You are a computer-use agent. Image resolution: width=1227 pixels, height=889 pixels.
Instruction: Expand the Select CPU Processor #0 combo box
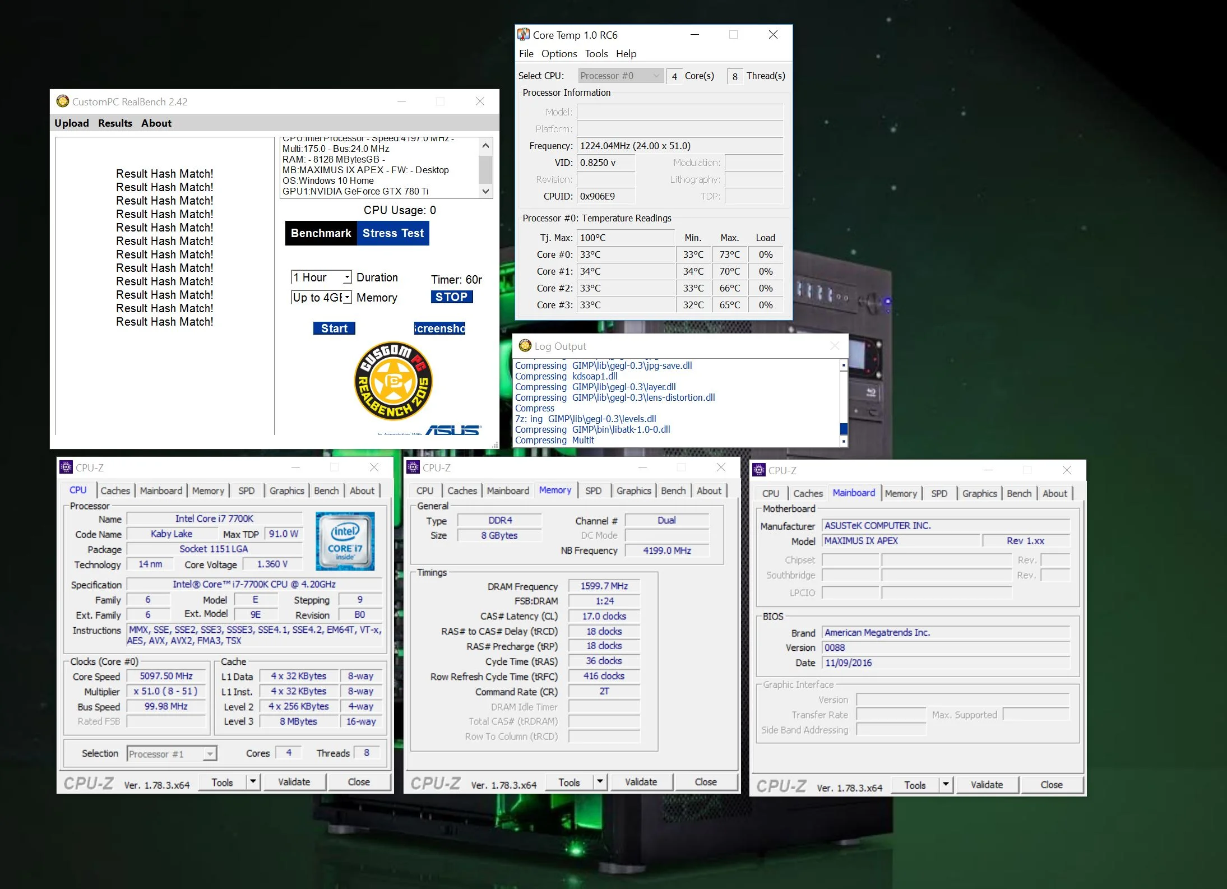click(621, 76)
